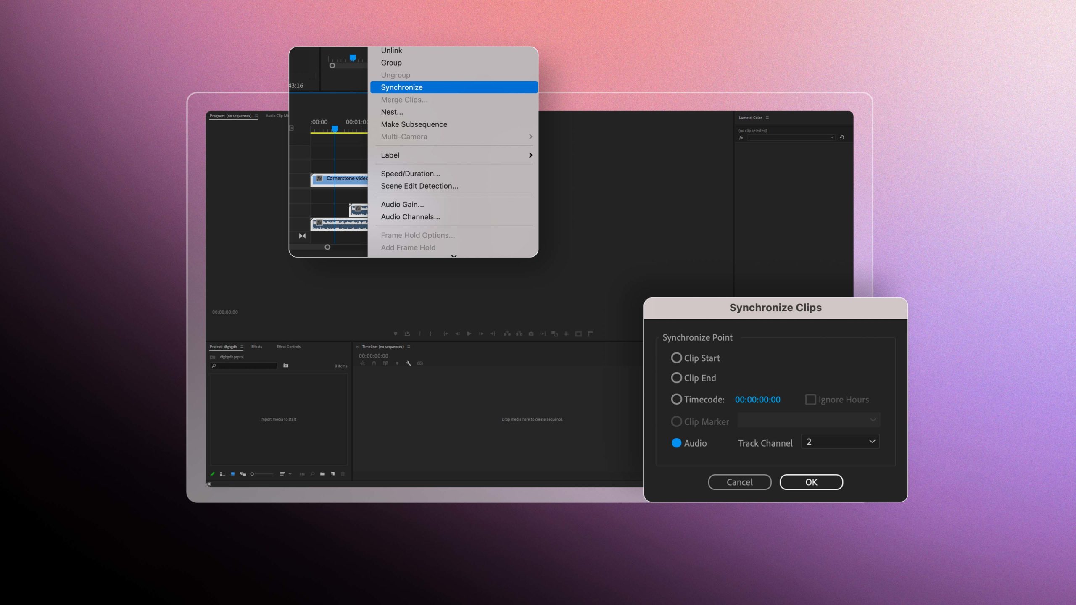Toggle Ignore Hours checkbox
The width and height of the screenshot is (1076, 605).
tap(811, 400)
